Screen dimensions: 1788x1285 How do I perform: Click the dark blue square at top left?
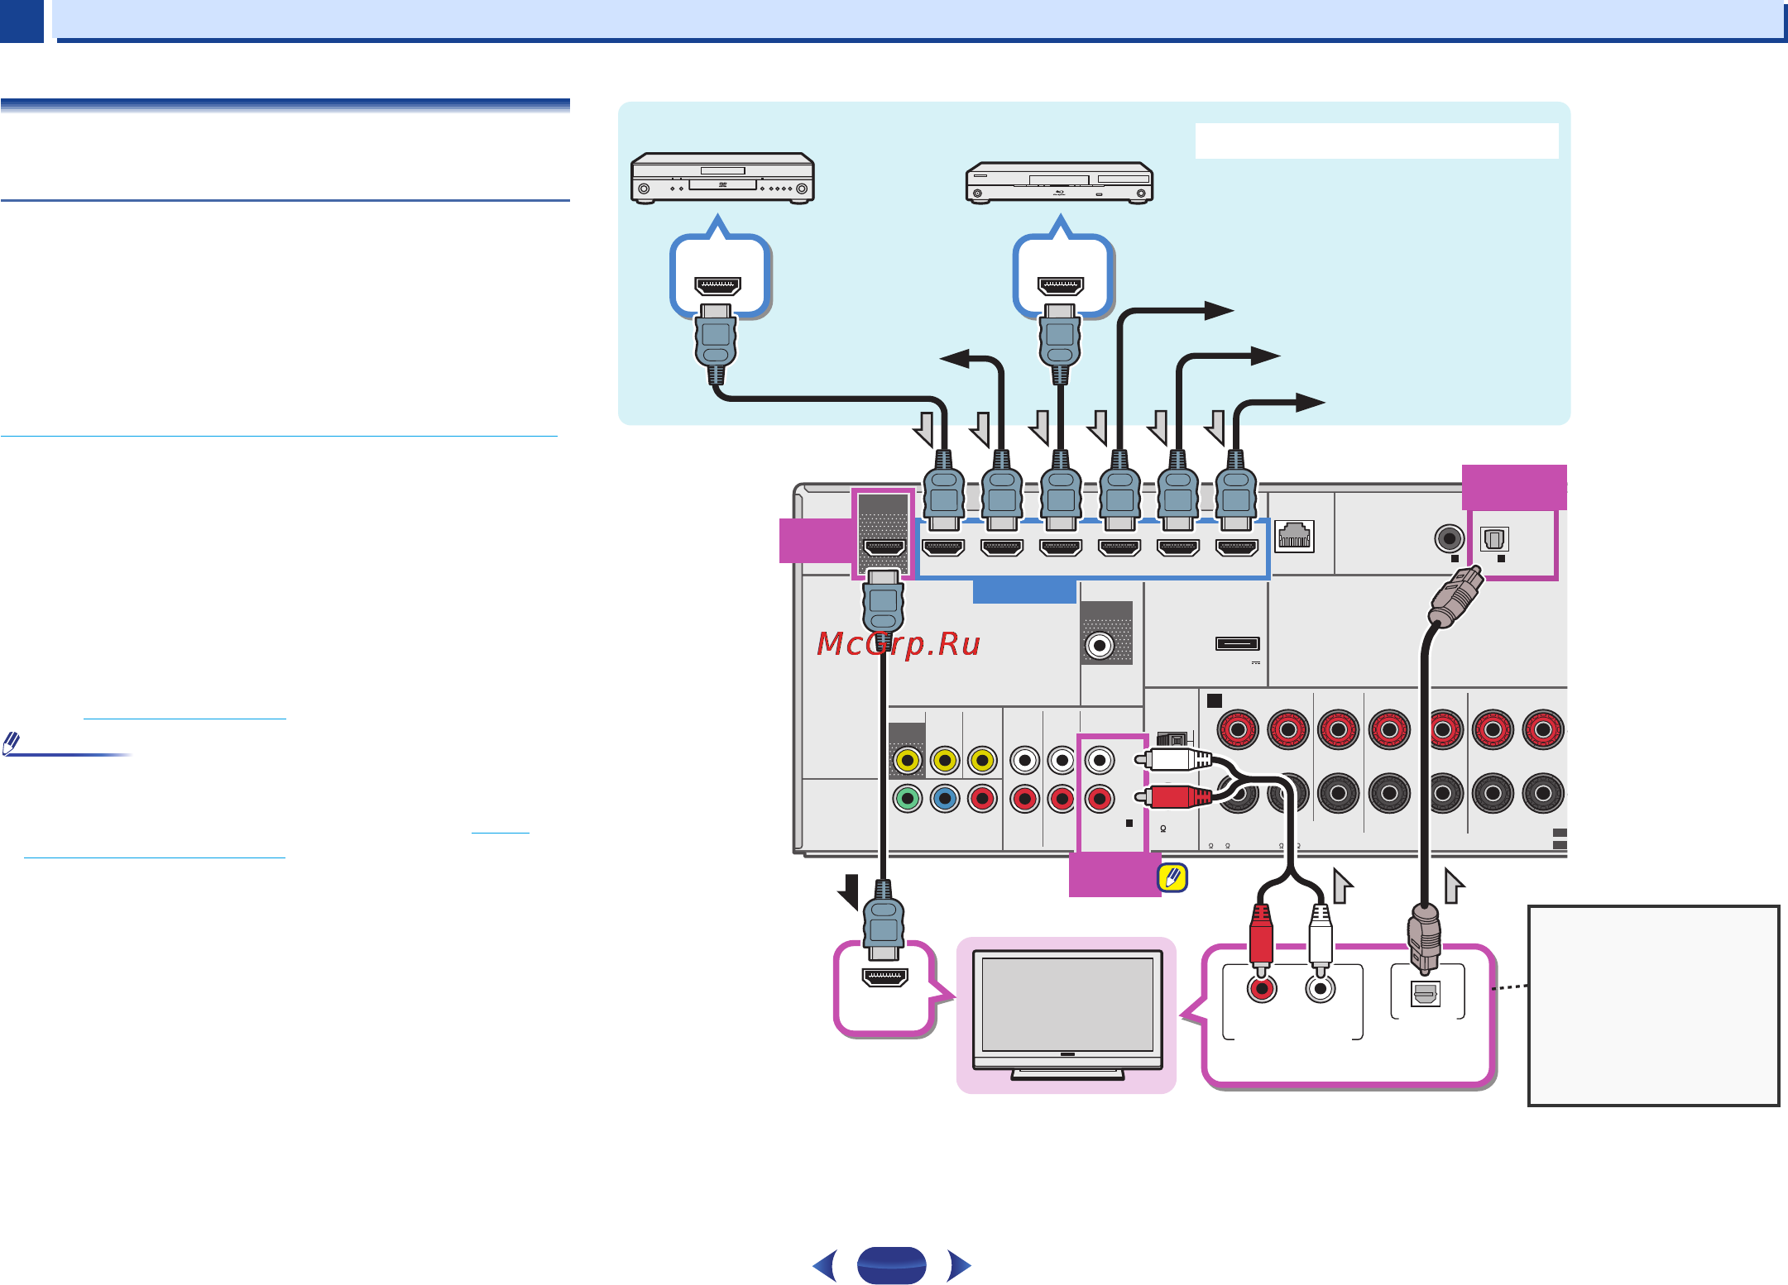[x=22, y=21]
